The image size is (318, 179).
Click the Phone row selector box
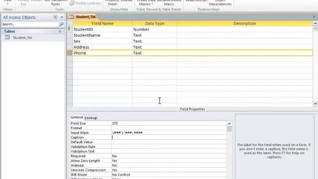point(70,53)
